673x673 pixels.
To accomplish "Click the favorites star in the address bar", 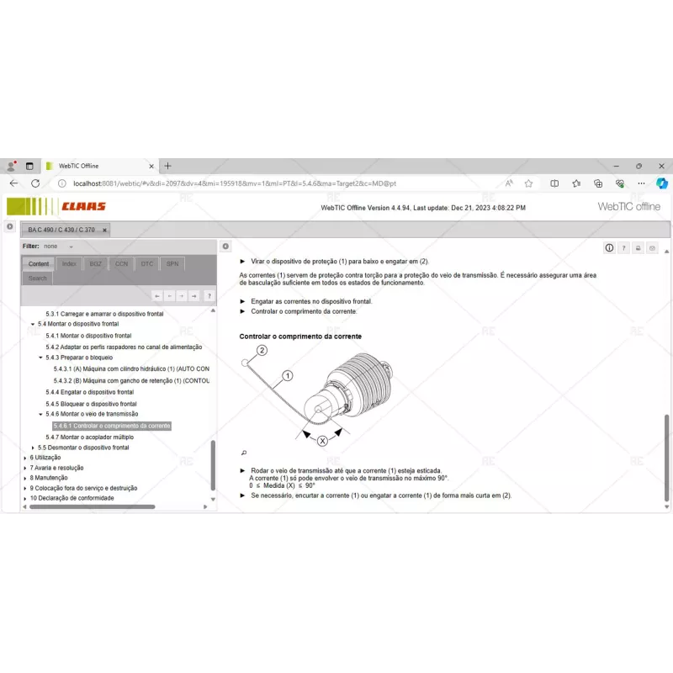I will 527,183.
